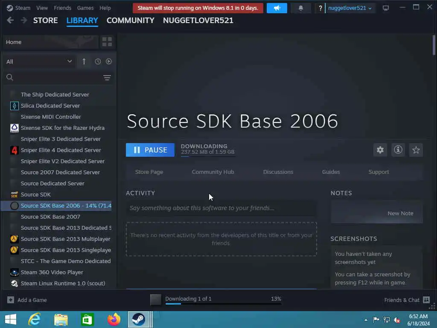Open Windows Start button

click(11, 319)
